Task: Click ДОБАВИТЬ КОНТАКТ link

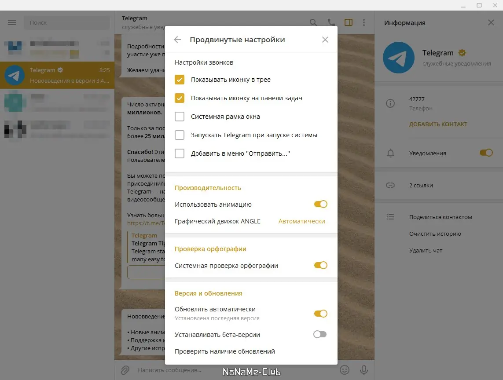Action: click(x=438, y=124)
